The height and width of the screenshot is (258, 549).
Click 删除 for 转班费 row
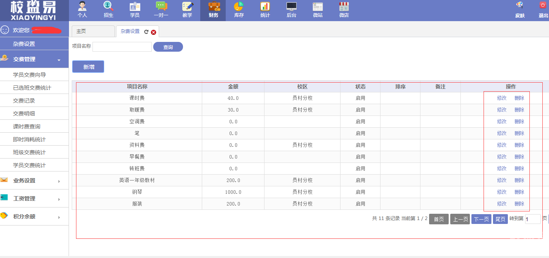(x=519, y=168)
